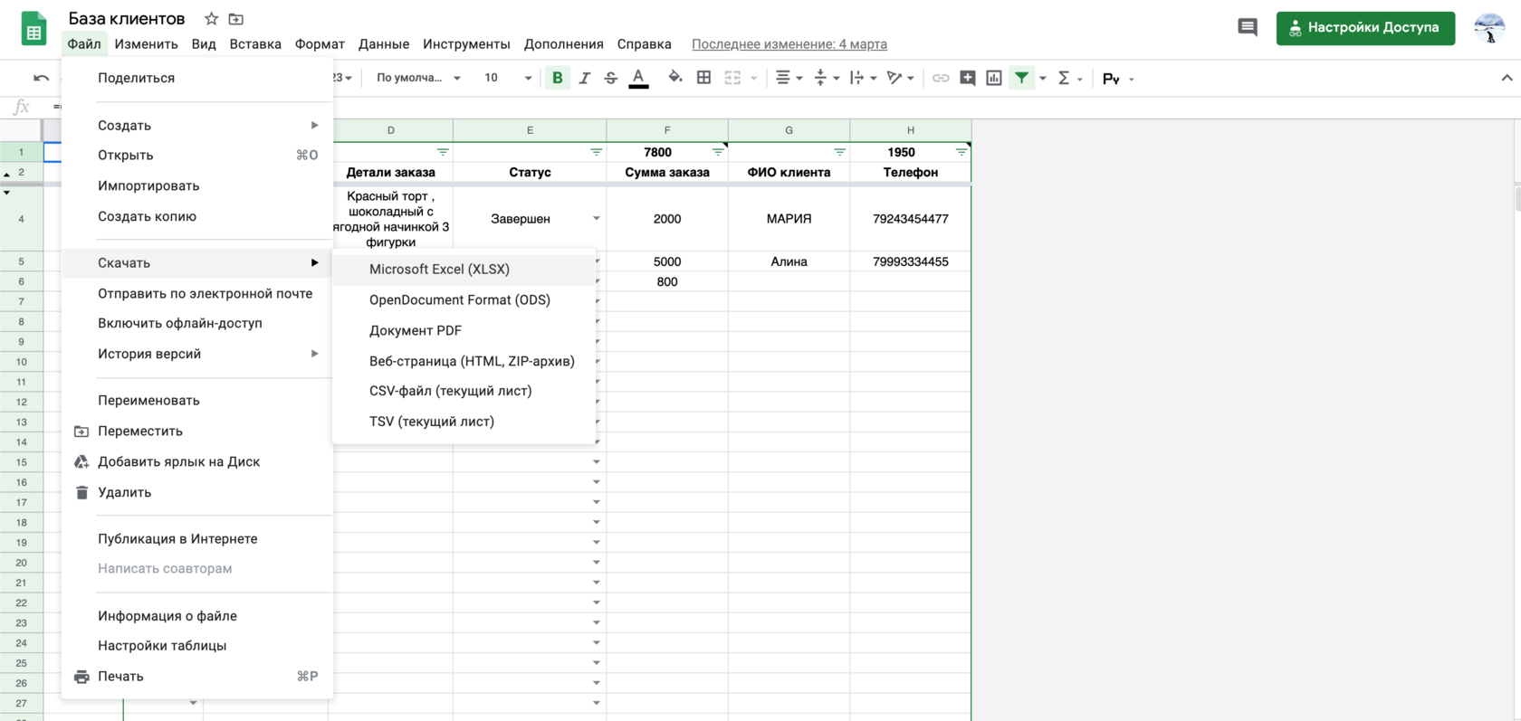Open the filter views dropdown arrow

pos(1043,79)
